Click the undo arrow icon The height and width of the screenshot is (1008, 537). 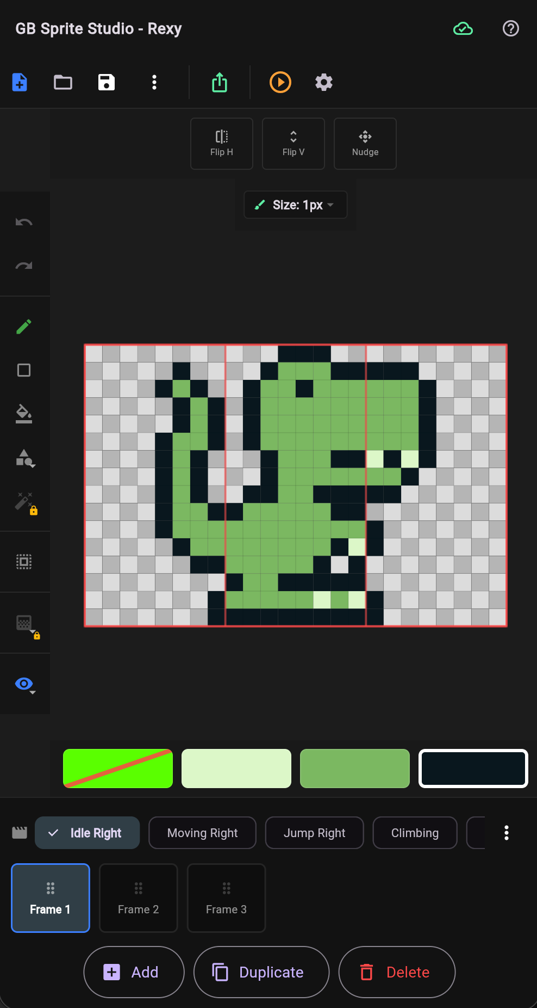tap(24, 222)
